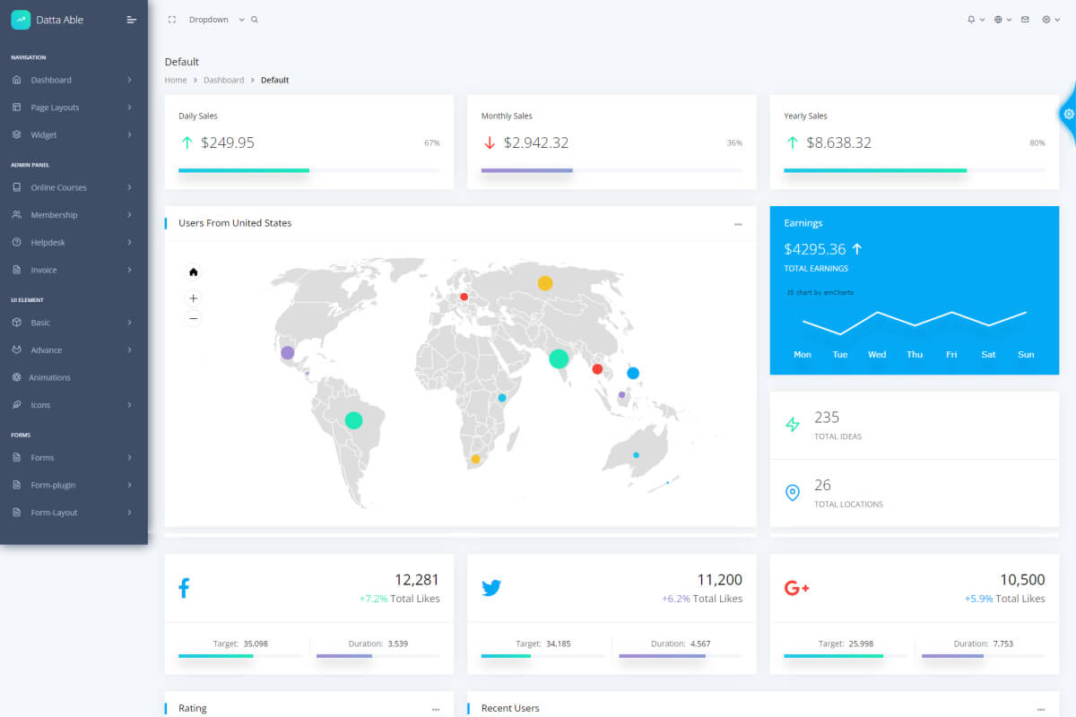Click the Dashboard breadcrumb link
Image resolution: width=1076 pixels, height=717 pixels.
pyautogui.click(x=223, y=80)
